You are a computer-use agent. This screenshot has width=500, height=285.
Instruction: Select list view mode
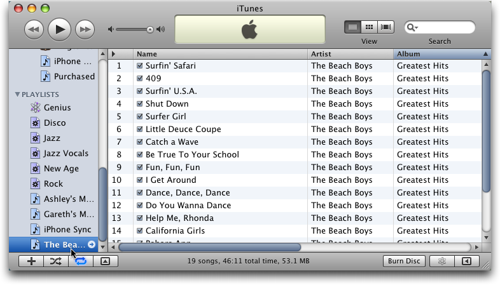click(352, 27)
